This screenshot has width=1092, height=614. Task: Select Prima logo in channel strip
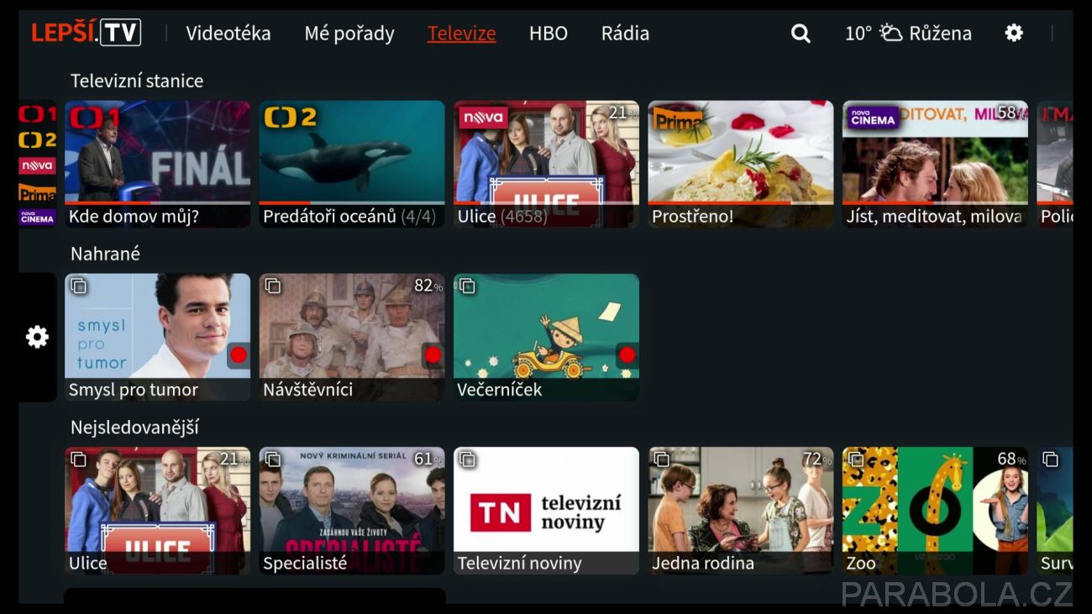[x=38, y=192]
